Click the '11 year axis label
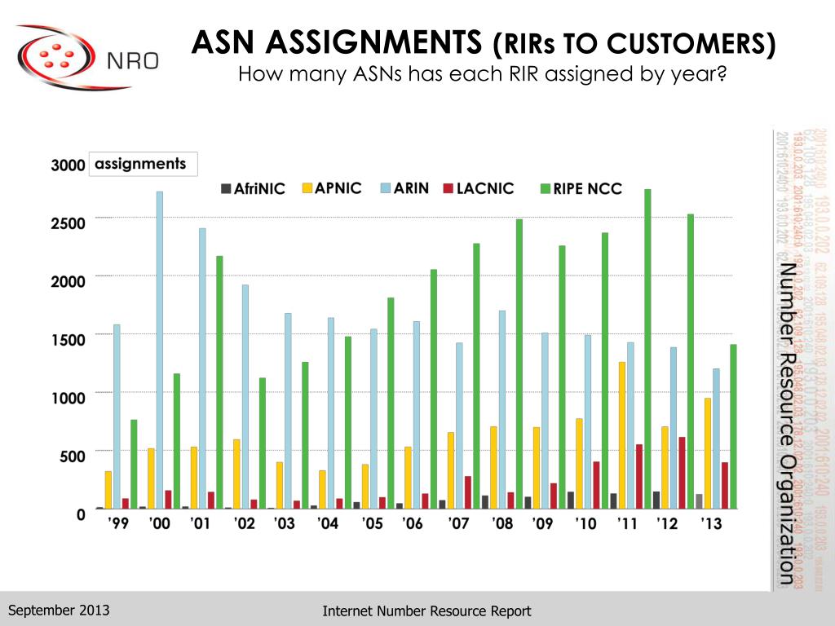This screenshot has height=626, width=835. pyautogui.click(x=627, y=523)
